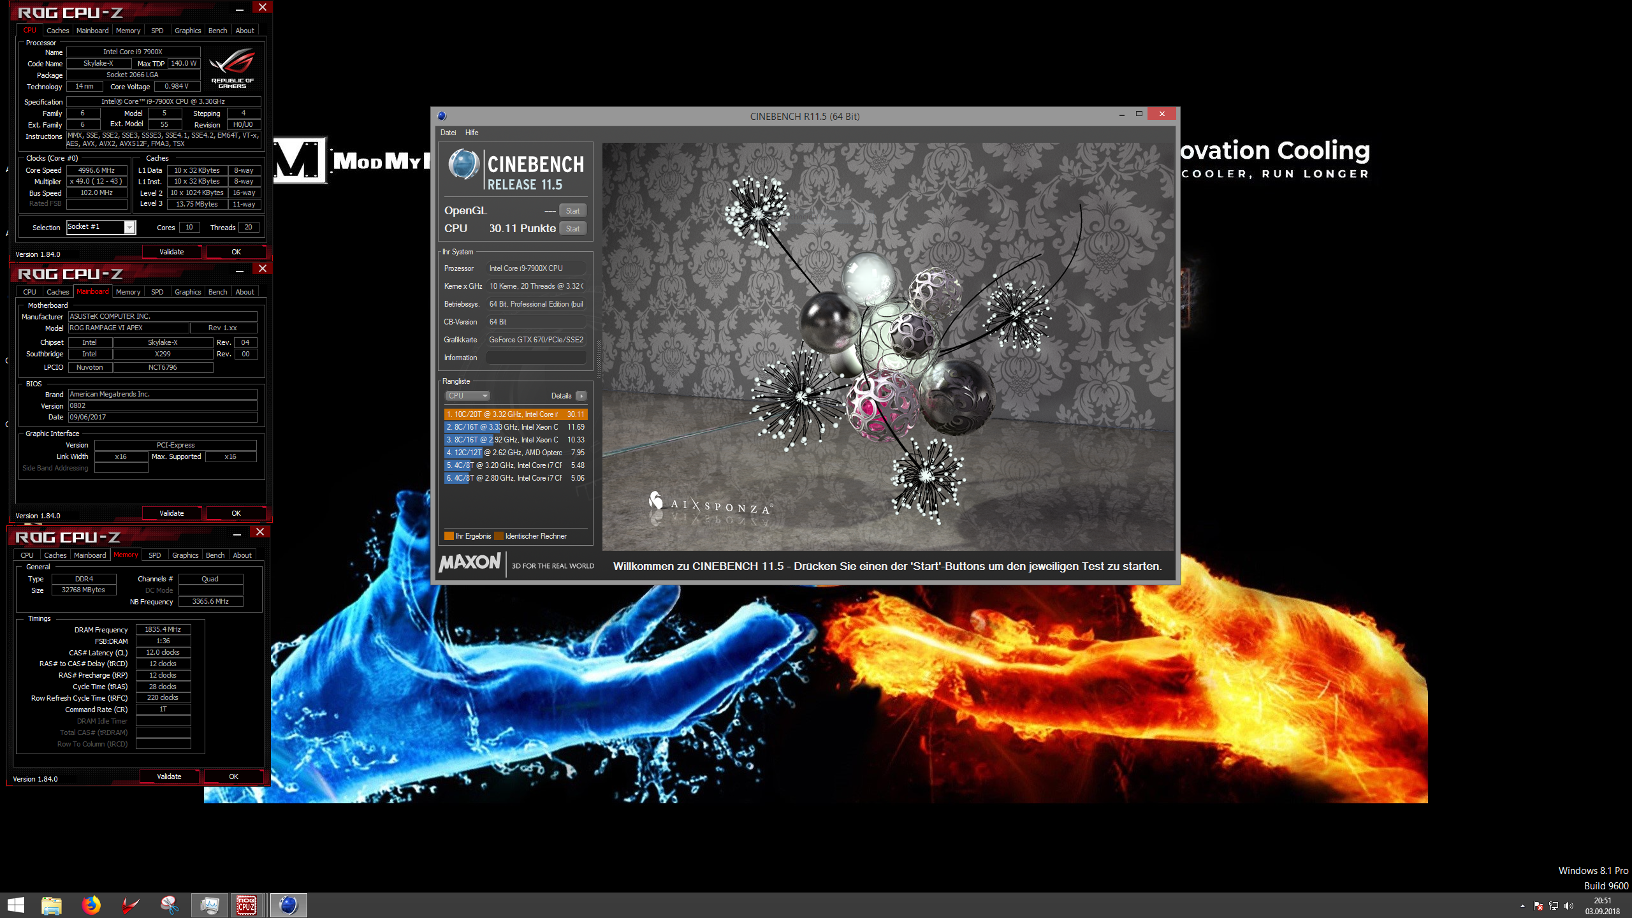Open network tray icon

pos(1554,906)
